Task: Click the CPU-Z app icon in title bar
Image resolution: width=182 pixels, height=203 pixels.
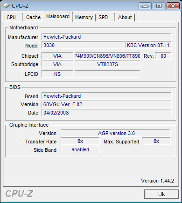Action: click(6, 6)
